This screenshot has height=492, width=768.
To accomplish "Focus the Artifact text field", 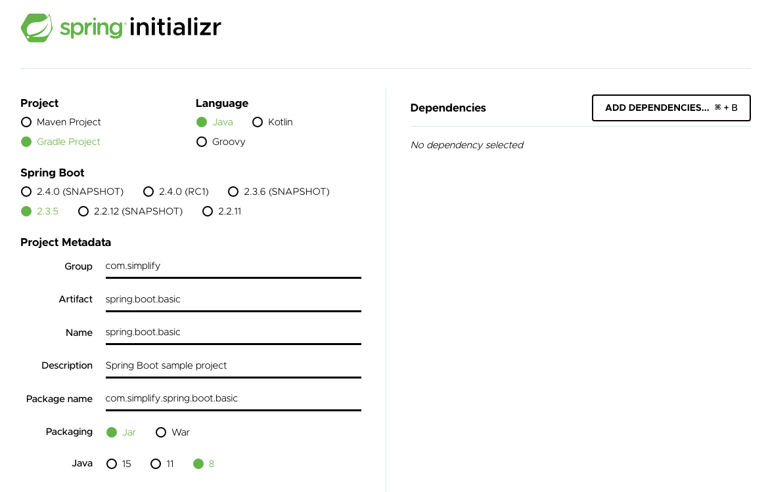I will 233,299.
